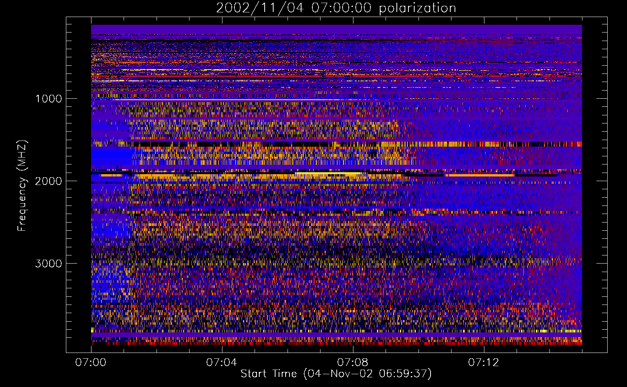
Task: Click the 1000 frequency tick label
Action: tap(48, 99)
